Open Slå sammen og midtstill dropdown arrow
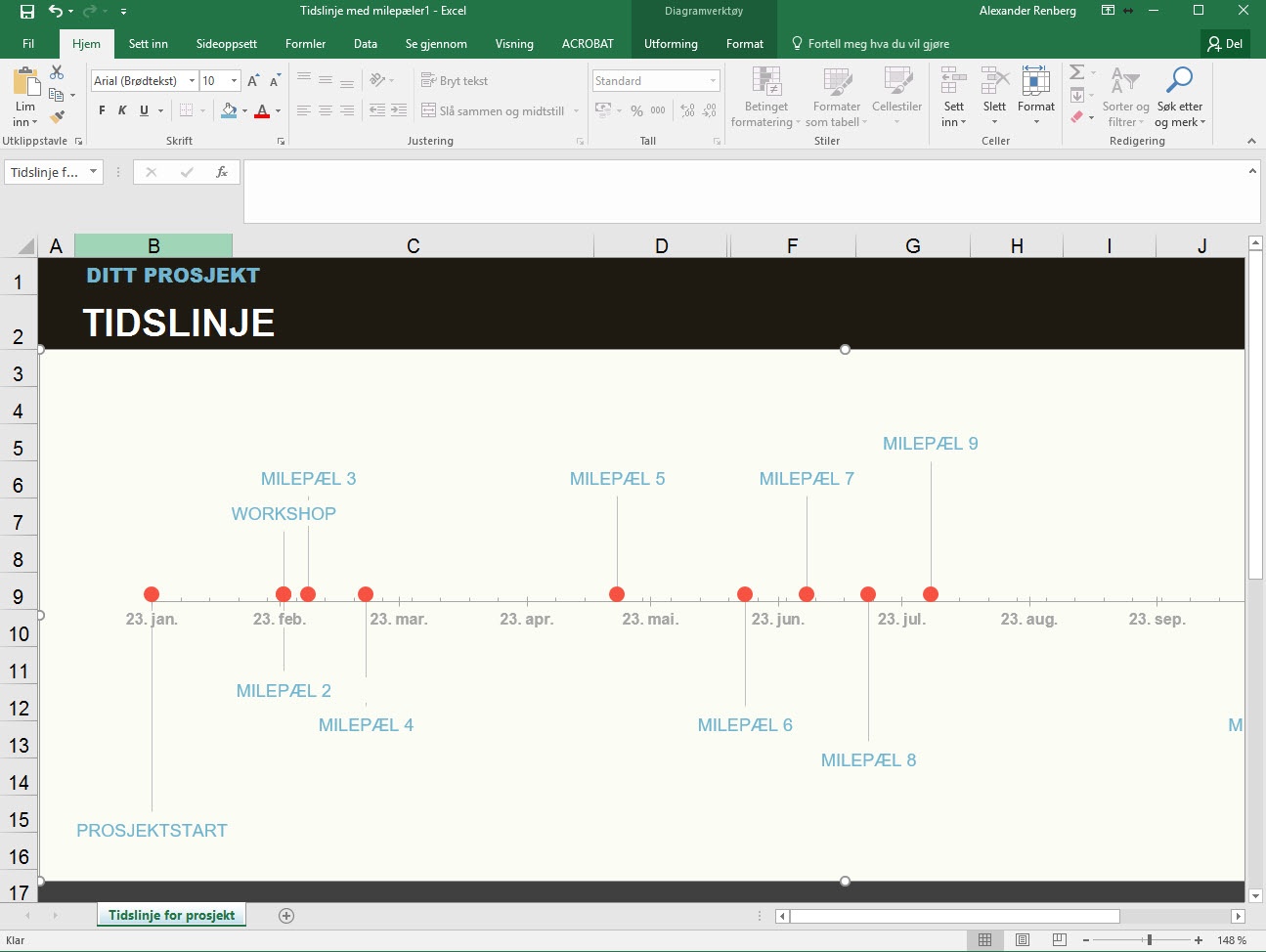 pyautogui.click(x=576, y=110)
